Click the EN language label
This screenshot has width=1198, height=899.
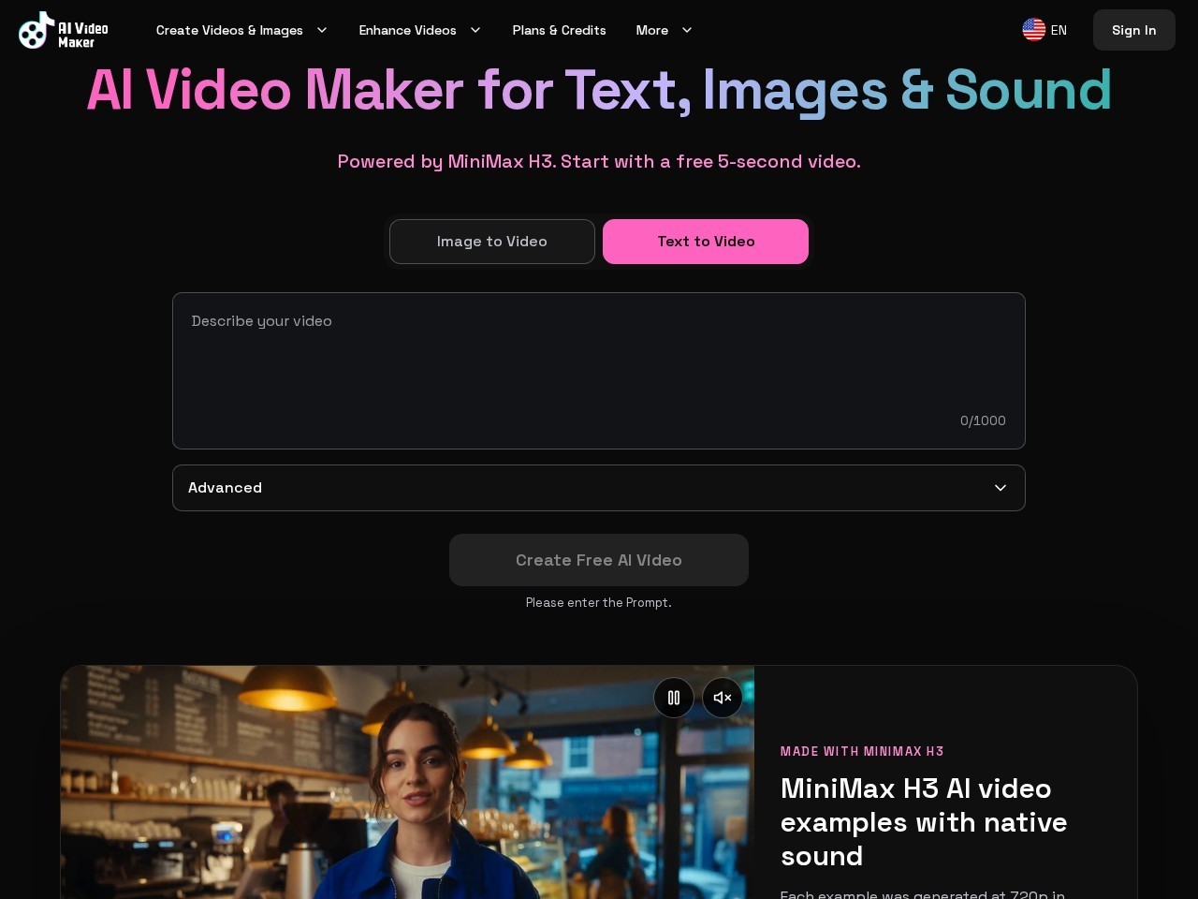(1059, 30)
